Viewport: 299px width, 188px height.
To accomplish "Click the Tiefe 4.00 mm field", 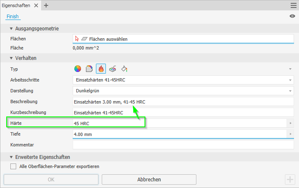I will point(180,134).
